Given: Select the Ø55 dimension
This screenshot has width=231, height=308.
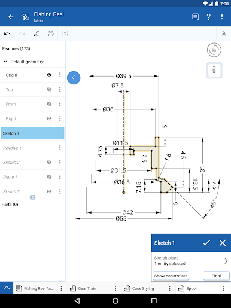Looking at the screenshot, I should click(121, 219).
